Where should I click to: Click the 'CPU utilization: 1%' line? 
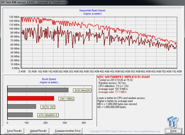click(113, 86)
